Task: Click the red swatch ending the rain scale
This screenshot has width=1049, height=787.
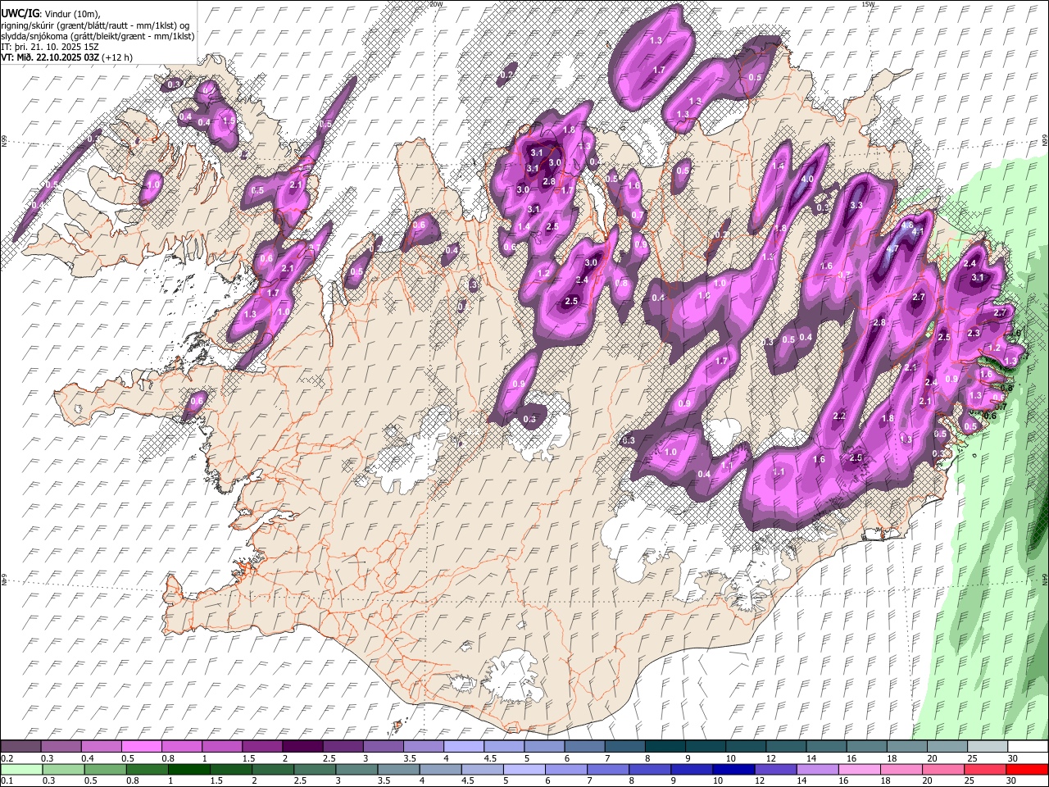Action: coord(1026,769)
